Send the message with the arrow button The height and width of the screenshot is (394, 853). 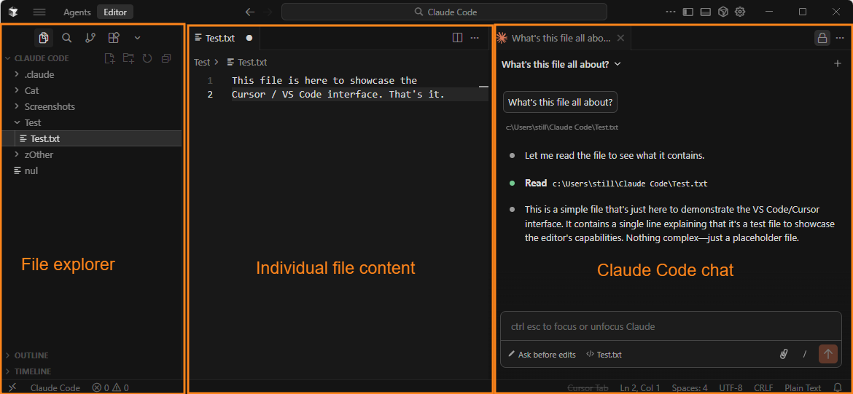(x=828, y=354)
